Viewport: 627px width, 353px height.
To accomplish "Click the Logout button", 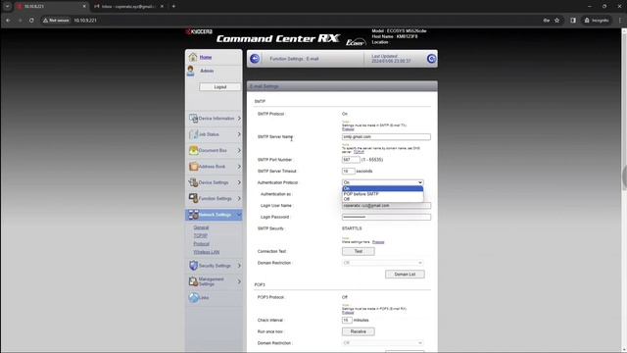I will [x=219, y=87].
